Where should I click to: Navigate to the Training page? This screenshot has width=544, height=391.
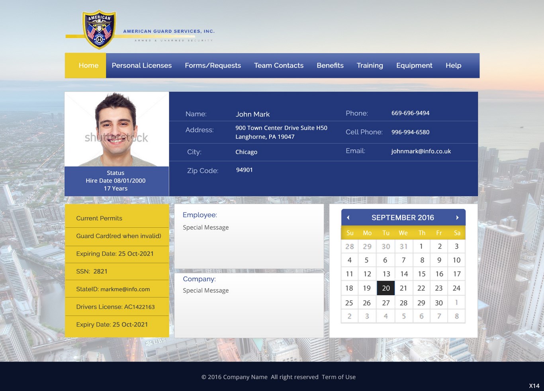370,65
